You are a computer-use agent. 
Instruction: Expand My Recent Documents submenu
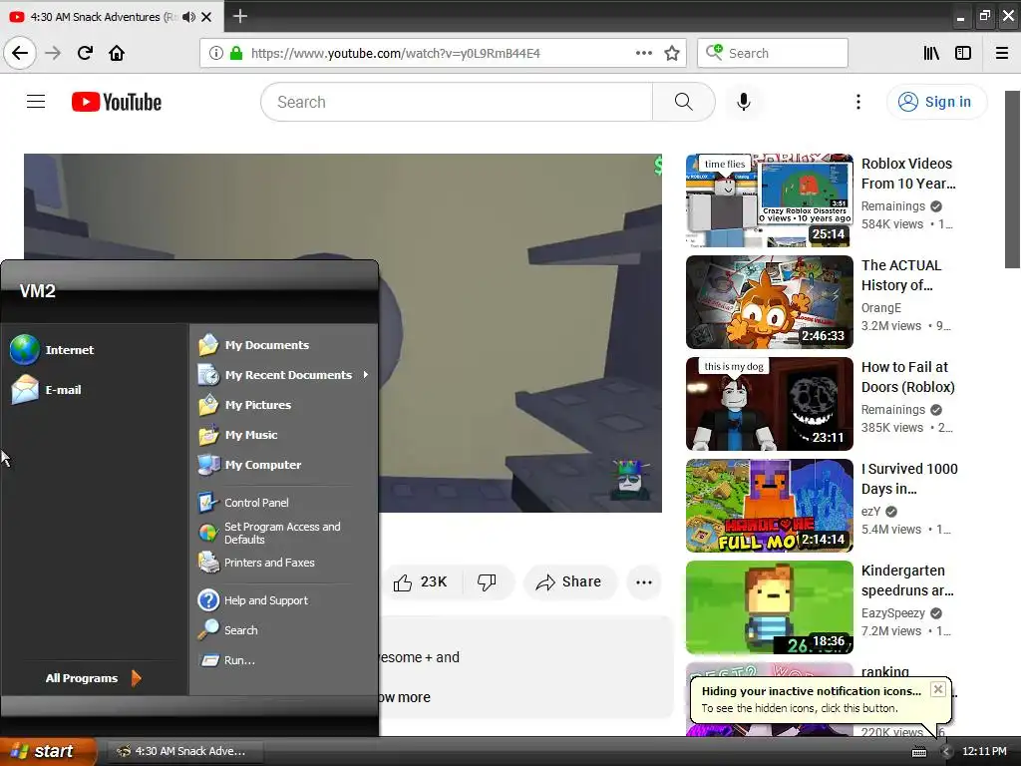pyautogui.click(x=284, y=375)
